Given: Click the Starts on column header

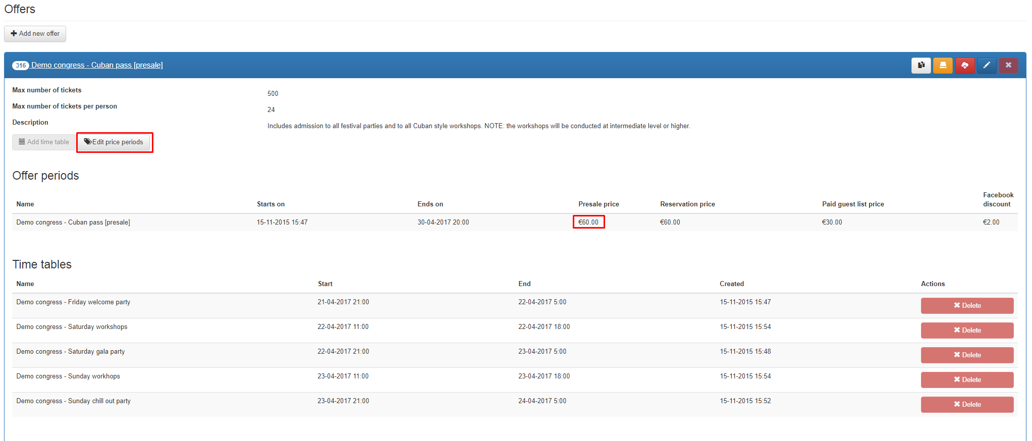Looking at the screenshot, I should [270, 204].
